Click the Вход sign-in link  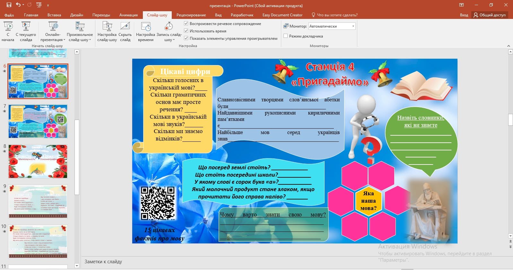(x=464, y=15)
